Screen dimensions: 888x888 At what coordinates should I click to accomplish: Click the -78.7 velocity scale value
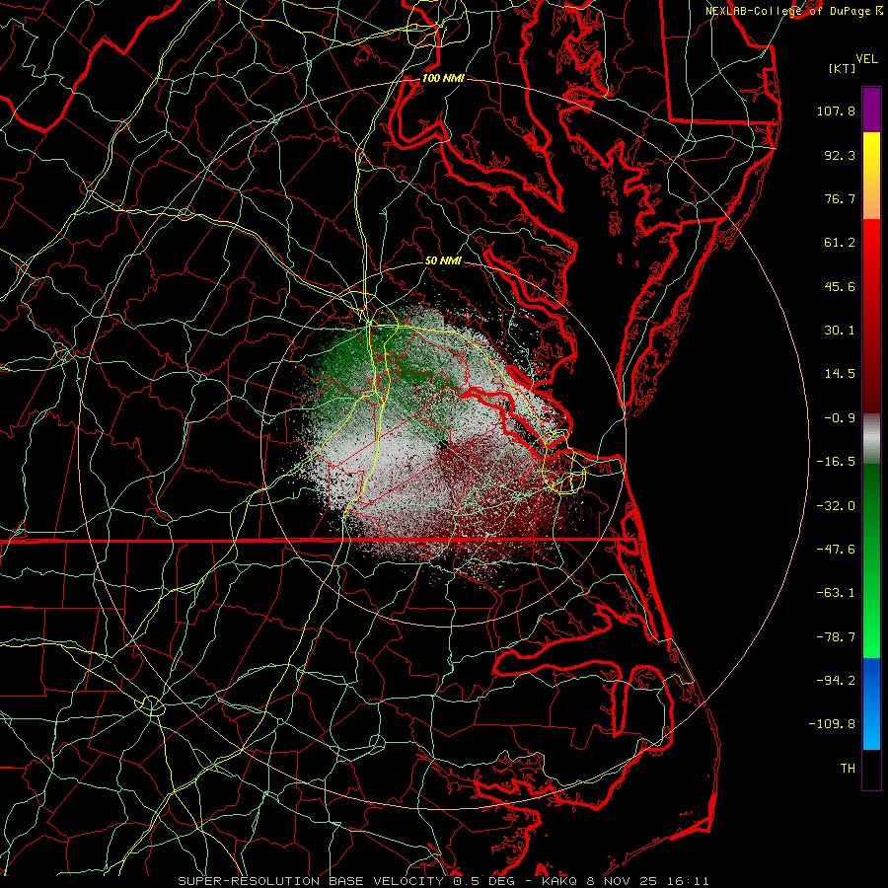pos(836,637)
